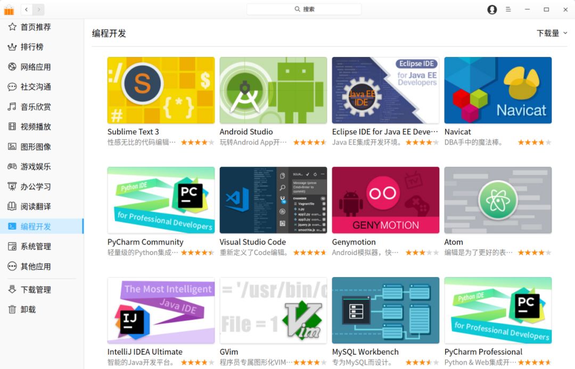This screenshot has height=369, width=575.
Task: Click the Visual Studio Code thumbnail
Action: point(273,200)
